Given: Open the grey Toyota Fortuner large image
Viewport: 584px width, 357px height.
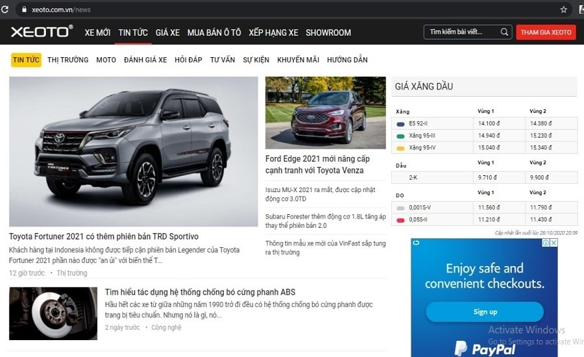Looking at the screenshot, I should pos(133,151).
